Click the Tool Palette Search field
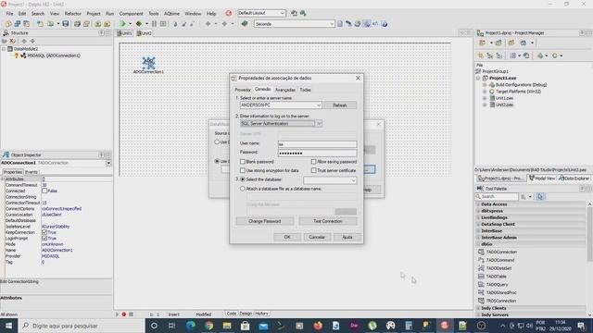The height and width of the screenshot is (333, 593). click(x=497, y=197)
